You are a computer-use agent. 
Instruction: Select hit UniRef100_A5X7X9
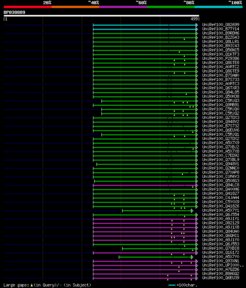click(x=221, y=143)
